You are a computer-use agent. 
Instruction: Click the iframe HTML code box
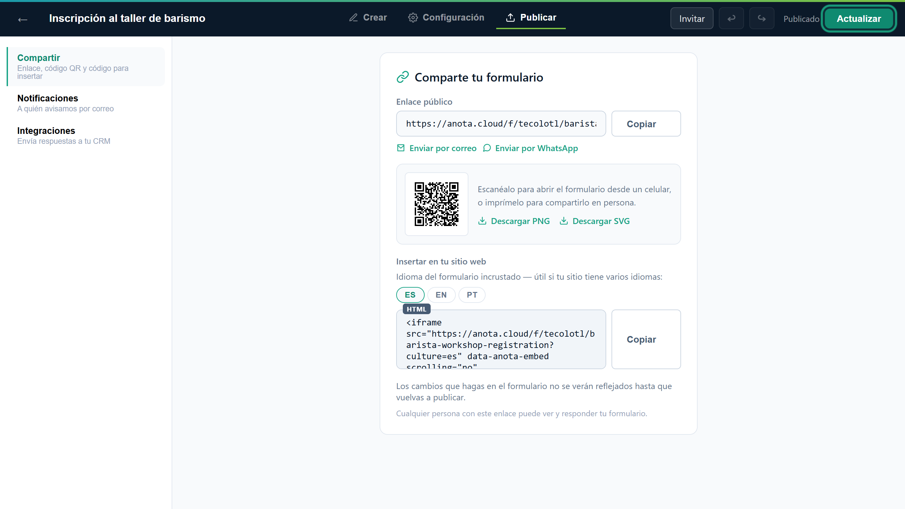501,339
